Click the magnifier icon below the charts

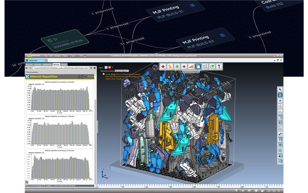click(x=27, y=182)
